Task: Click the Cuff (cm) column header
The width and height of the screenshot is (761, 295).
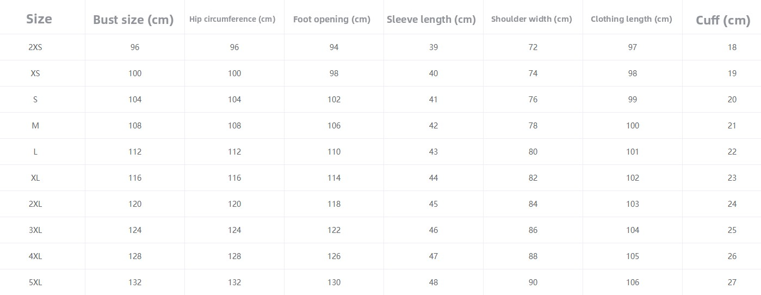Action: click(x=723, y=21)
